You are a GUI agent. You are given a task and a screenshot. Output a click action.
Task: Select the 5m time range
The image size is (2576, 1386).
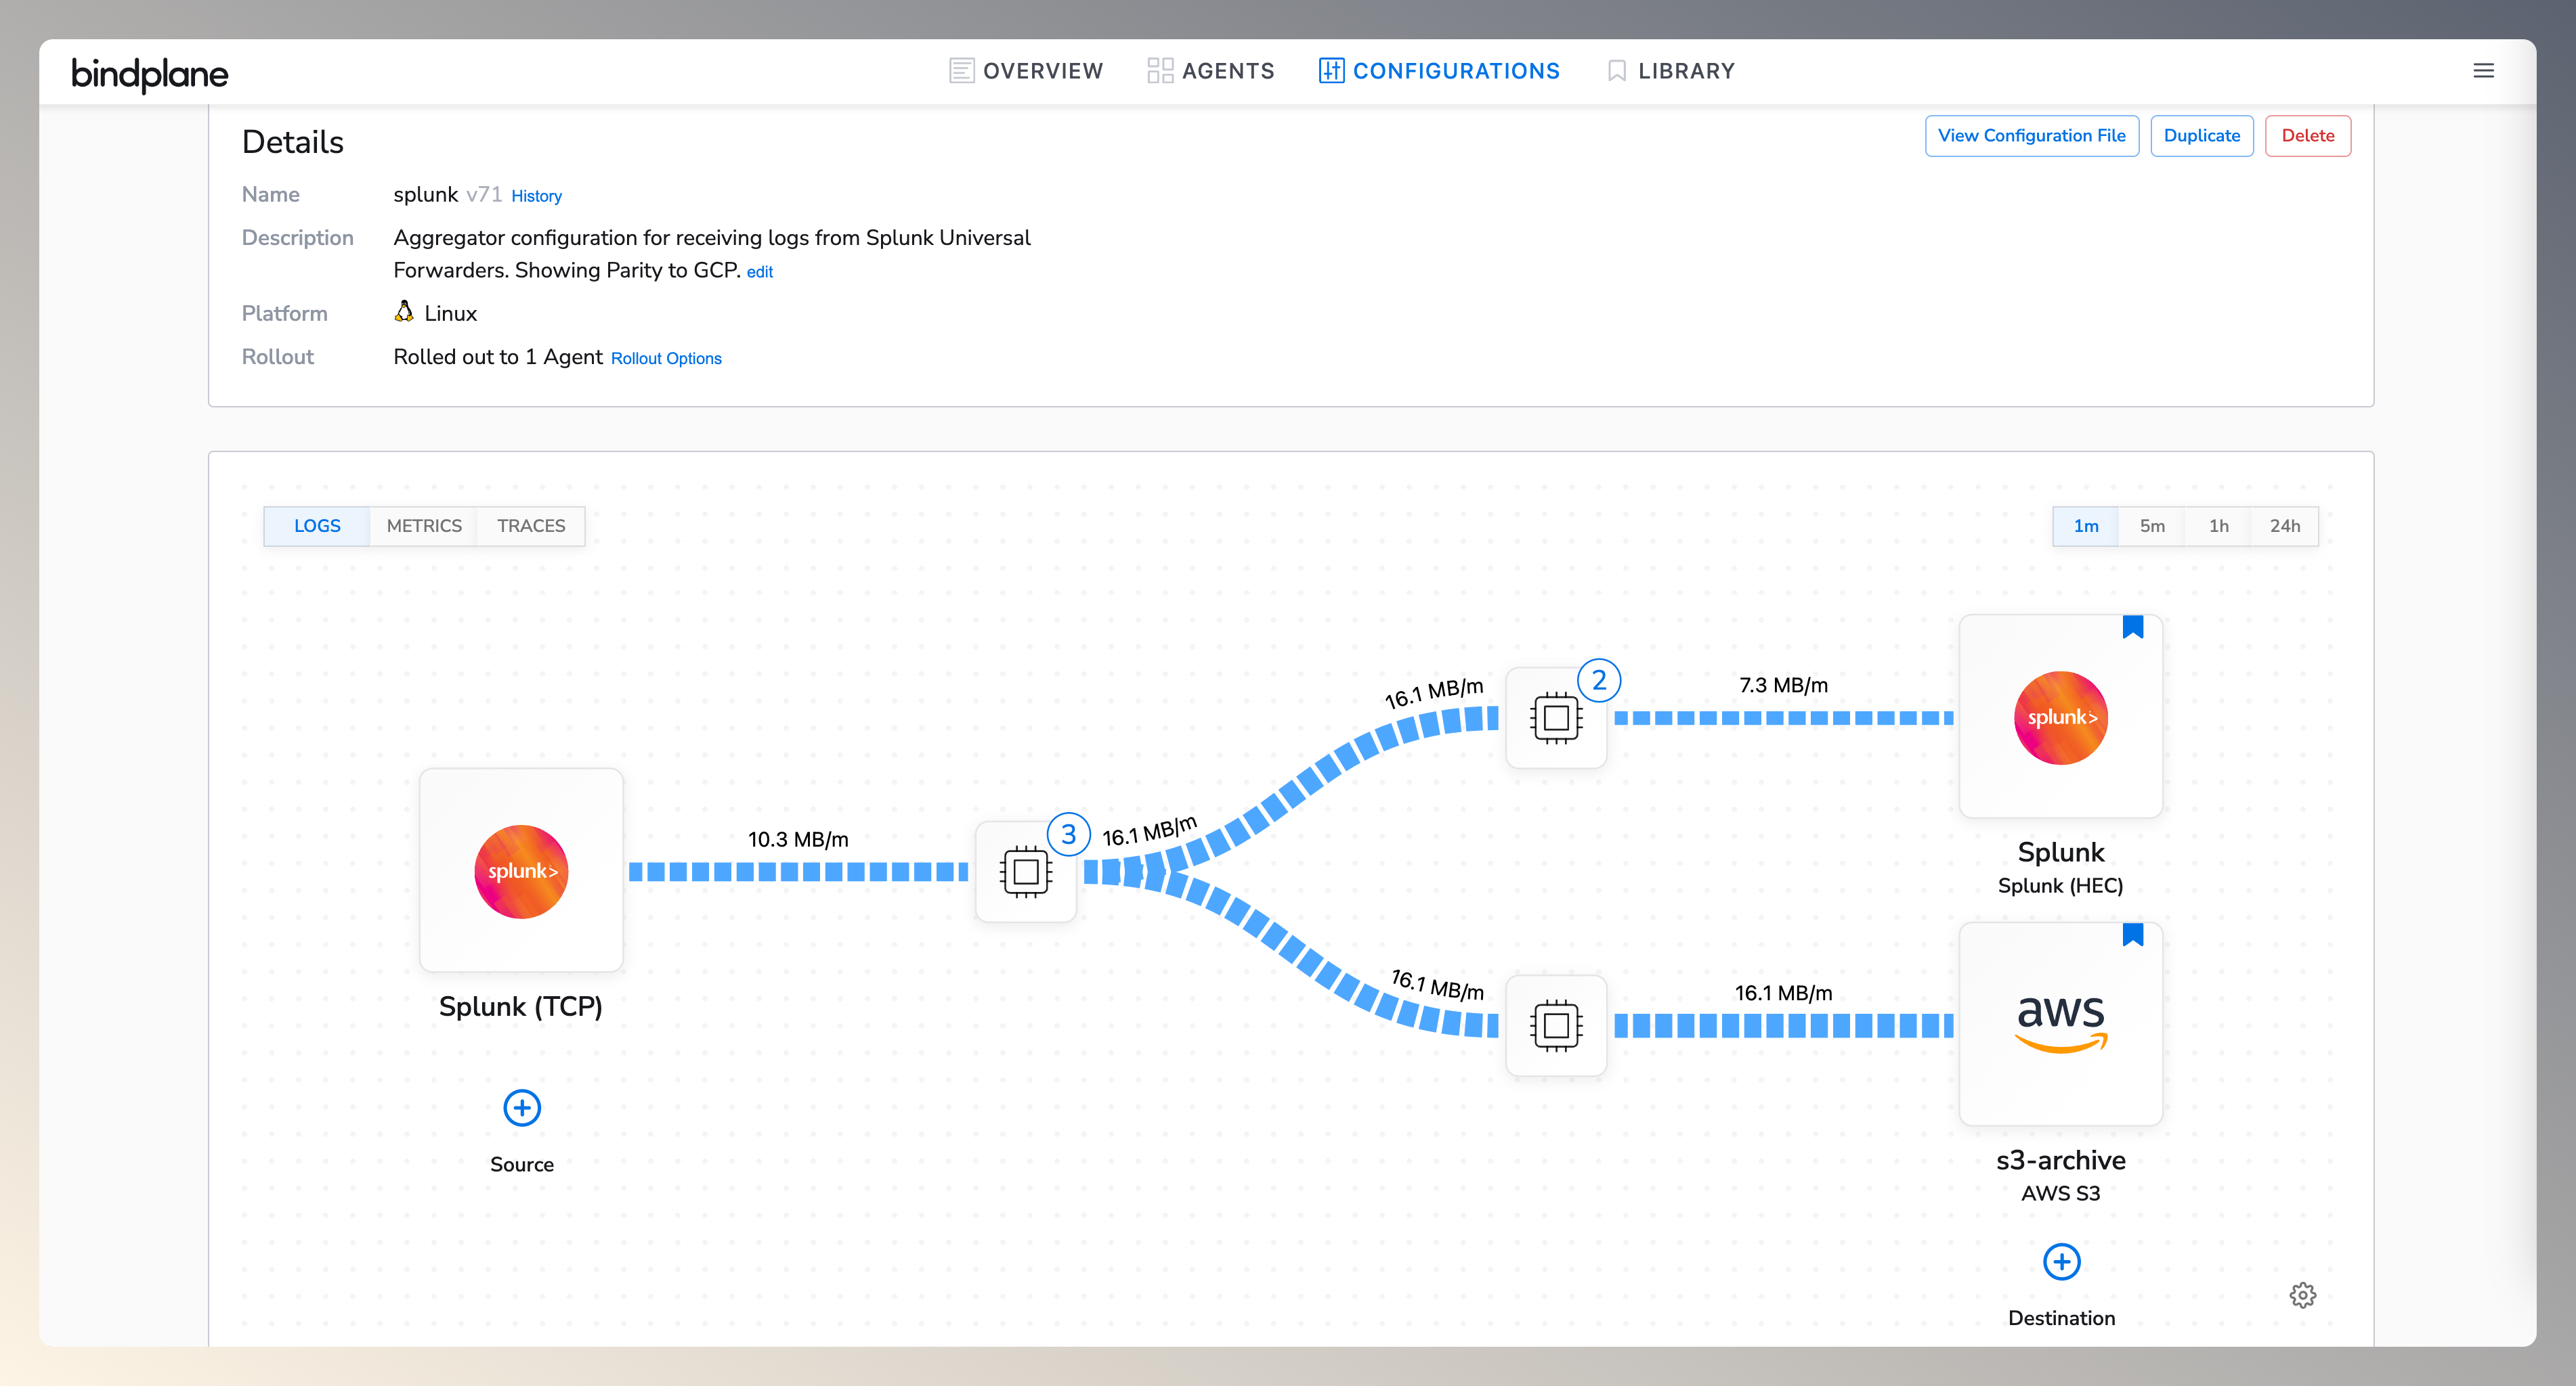click(2152, 526)
